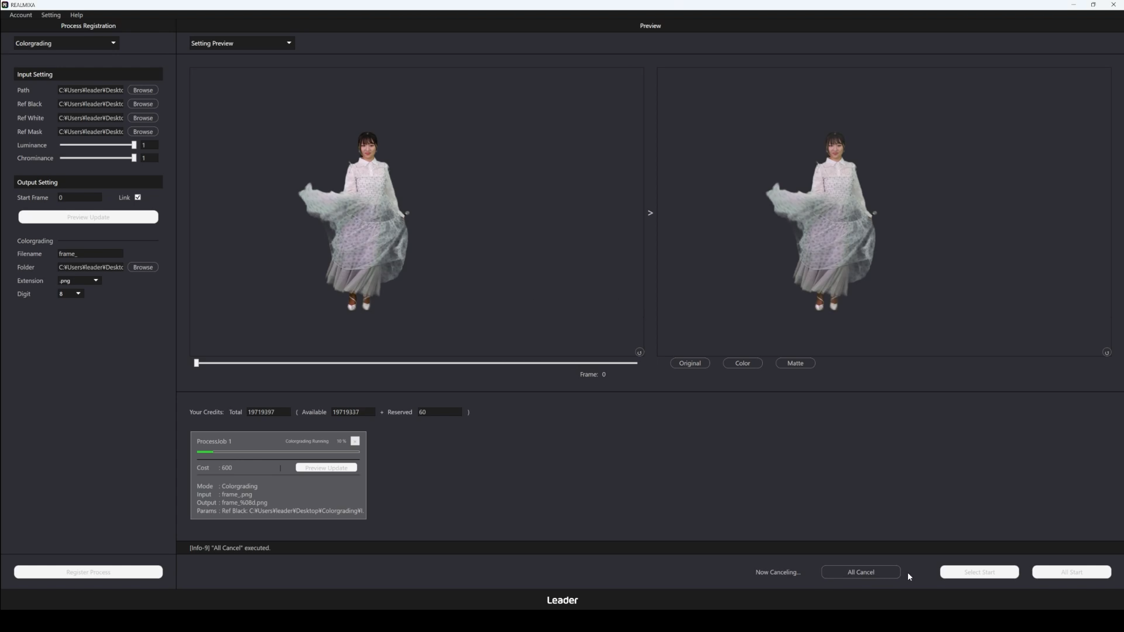Open the Extension .png dropdown

pyautogui.click(x=80, y=281)
